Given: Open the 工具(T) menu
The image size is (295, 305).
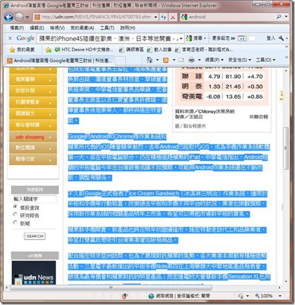Looking at the screenshot, I should pyautogui.click(x=107, y=28).
